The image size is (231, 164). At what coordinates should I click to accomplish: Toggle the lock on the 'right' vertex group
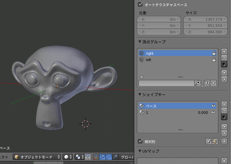click(x=214, y=53)
